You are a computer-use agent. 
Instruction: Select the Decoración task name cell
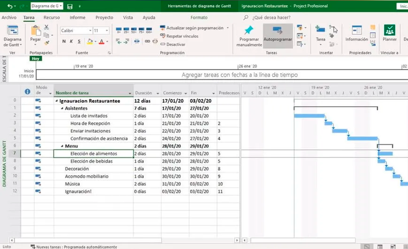[94, 169]
